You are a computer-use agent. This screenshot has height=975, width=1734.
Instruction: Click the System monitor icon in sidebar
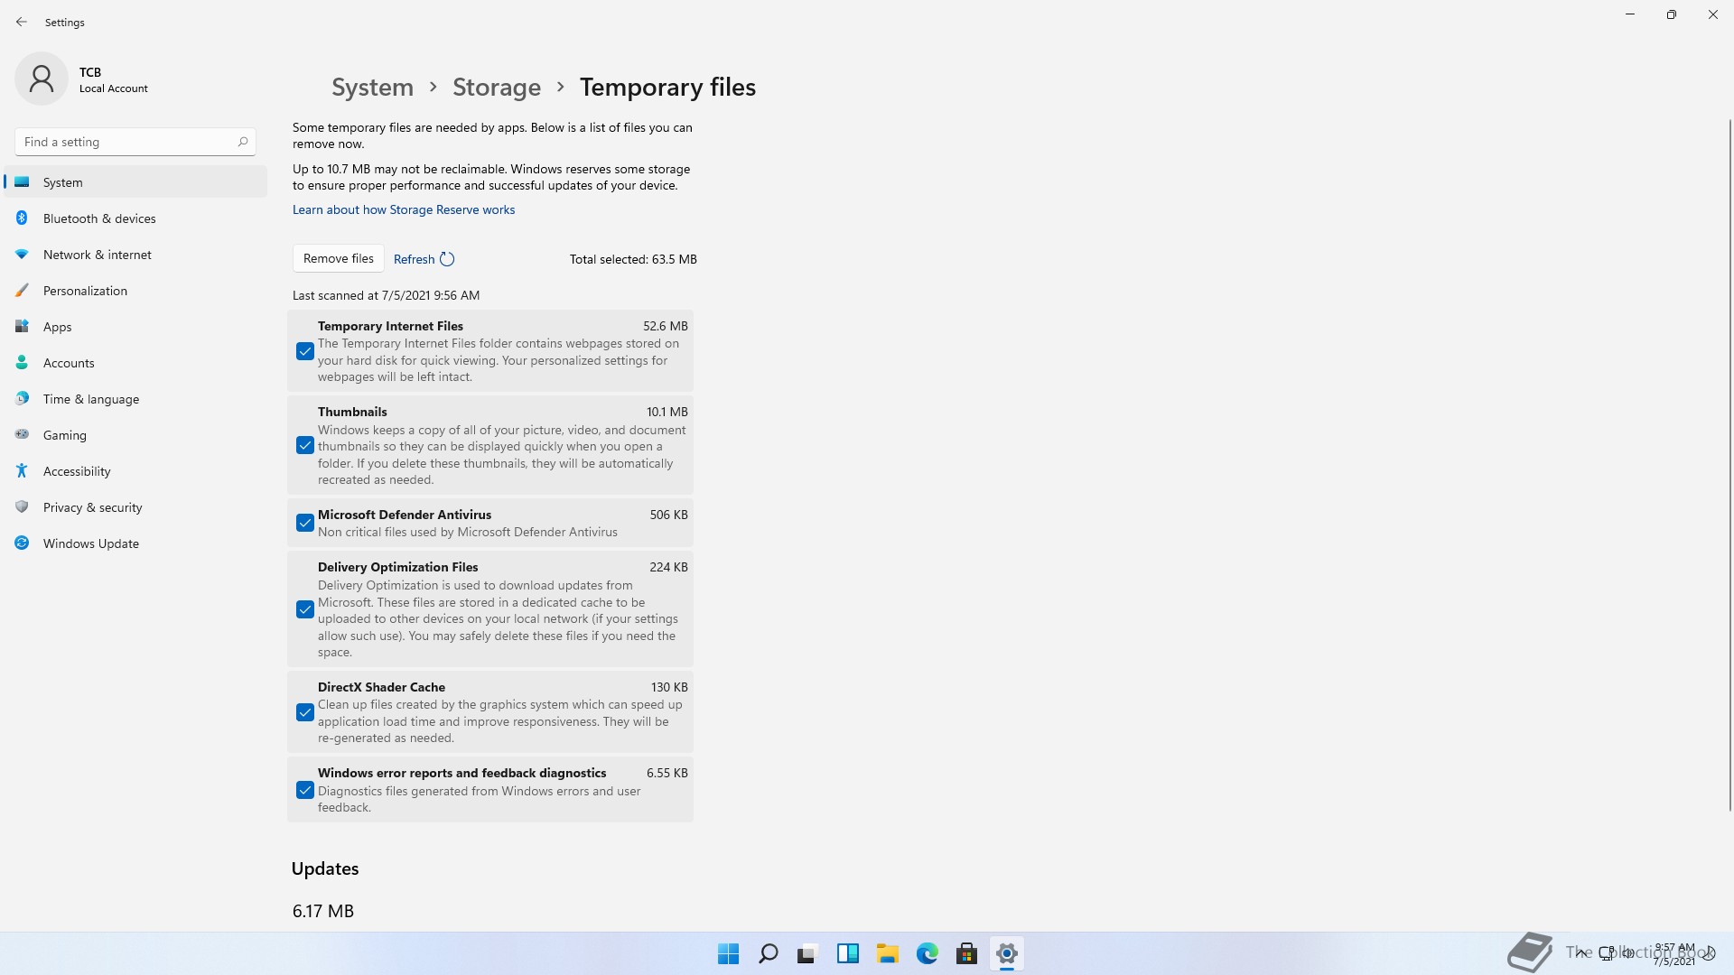[x=23, y=181]
